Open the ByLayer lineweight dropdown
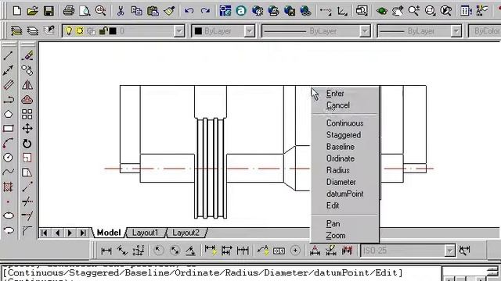 [x=456, y=31]
